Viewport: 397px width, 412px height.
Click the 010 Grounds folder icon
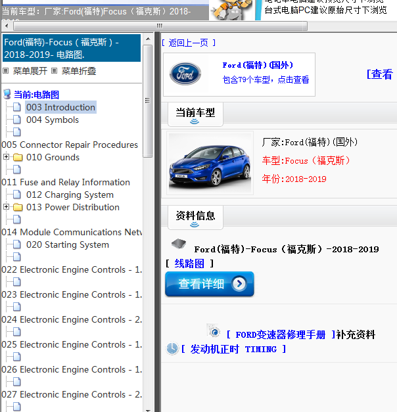(18, 157)
